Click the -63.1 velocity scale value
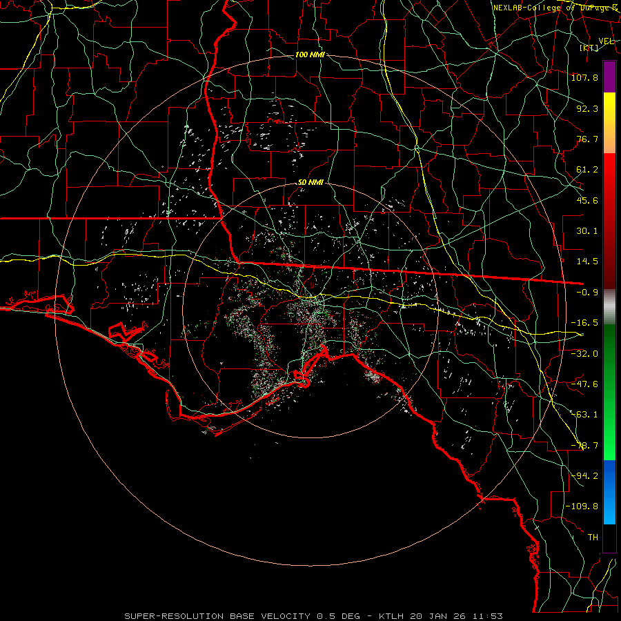621x621 pixels. pyautogui.click(x=584, y=415)
